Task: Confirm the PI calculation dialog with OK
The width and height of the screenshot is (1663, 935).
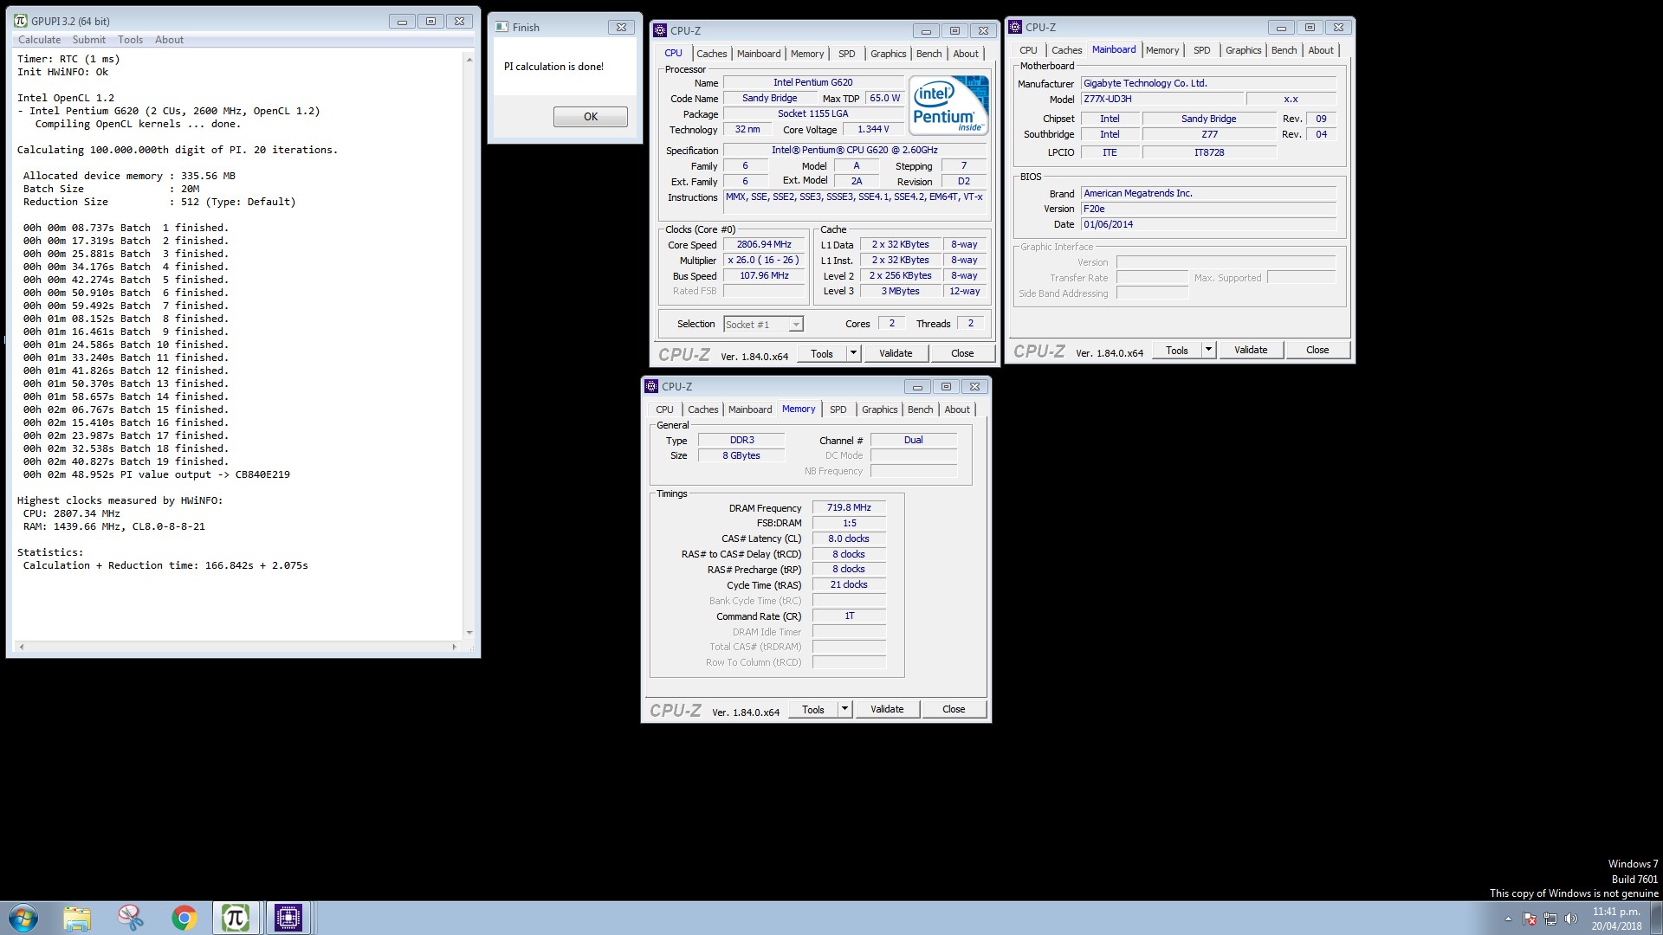Action: 591,117
